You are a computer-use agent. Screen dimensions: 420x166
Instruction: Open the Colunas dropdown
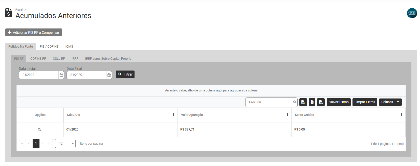point(390,102)
